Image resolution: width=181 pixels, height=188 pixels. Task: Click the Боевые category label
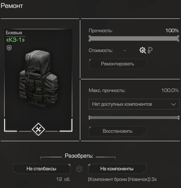coord(14,32)
